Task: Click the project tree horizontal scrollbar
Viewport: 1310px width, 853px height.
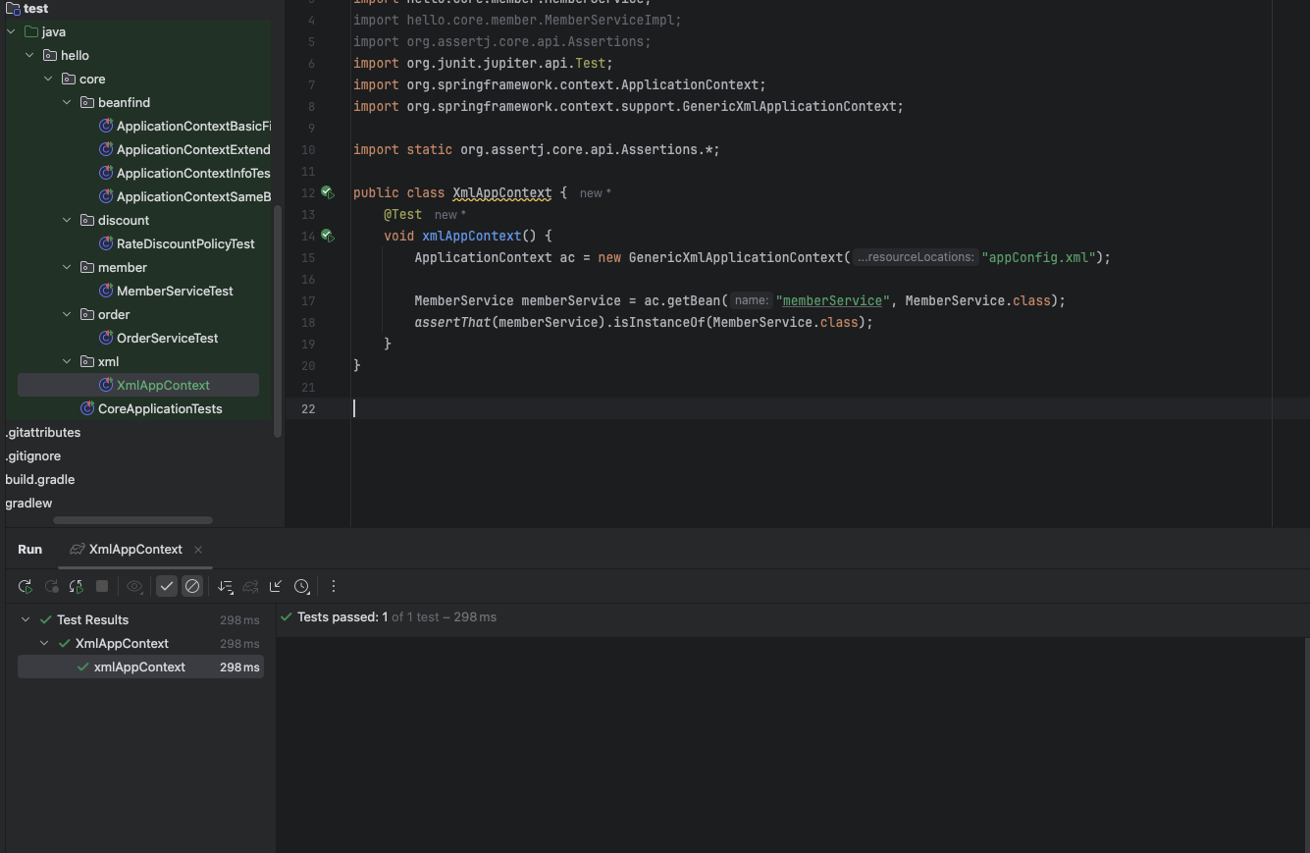Action: pyautogui.click(x=132, y=520)
